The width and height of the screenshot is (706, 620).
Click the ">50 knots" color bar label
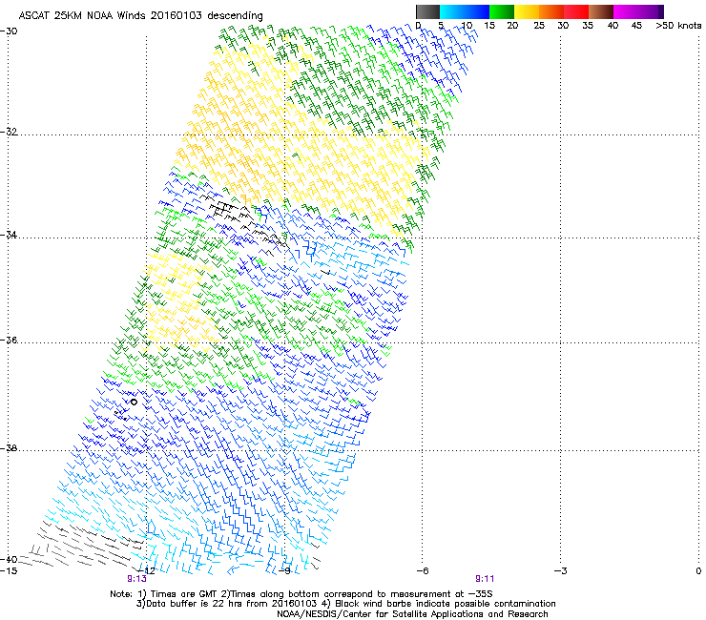(678, 26)
